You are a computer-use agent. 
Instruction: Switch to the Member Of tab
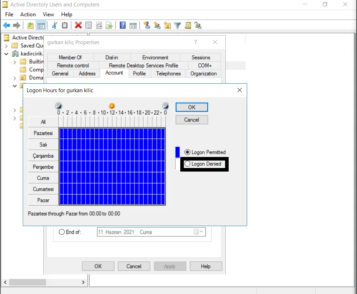pyautogui.click(x=70, y=57)
